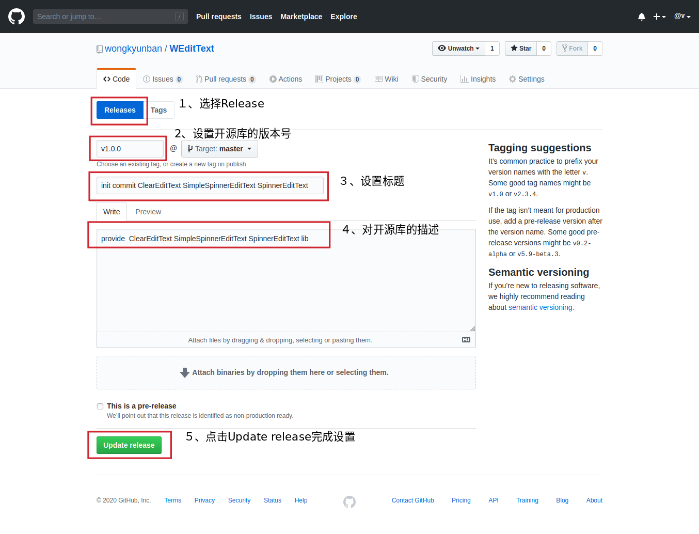Open Marketplace in top nav
699x534 pixels.
click(301, 17)
